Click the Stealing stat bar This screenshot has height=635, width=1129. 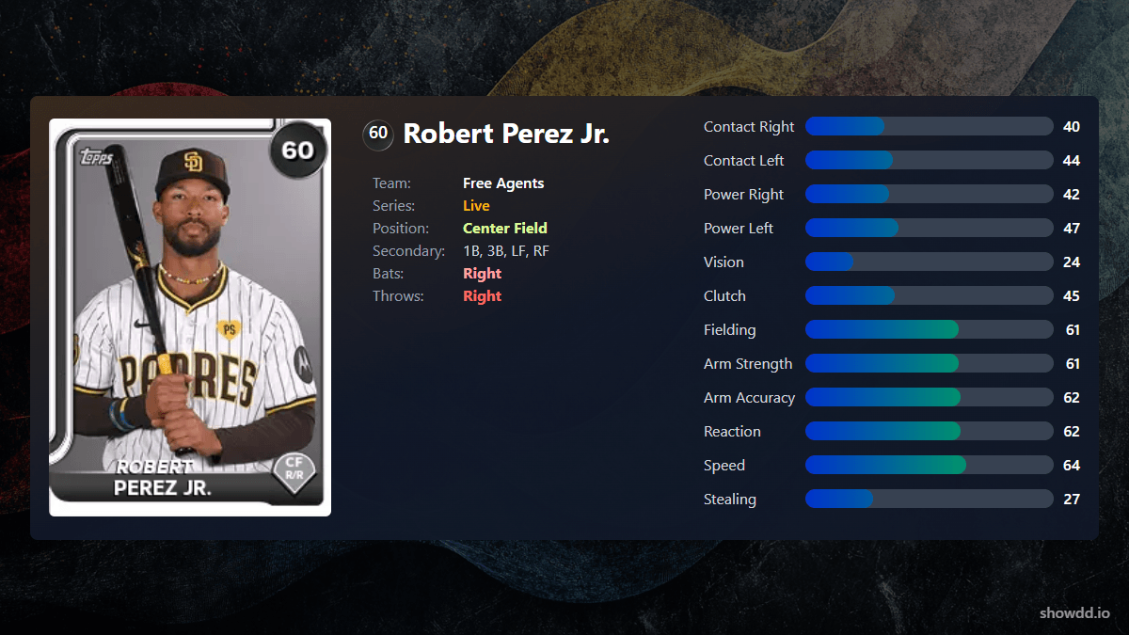(x=929, y=499)
